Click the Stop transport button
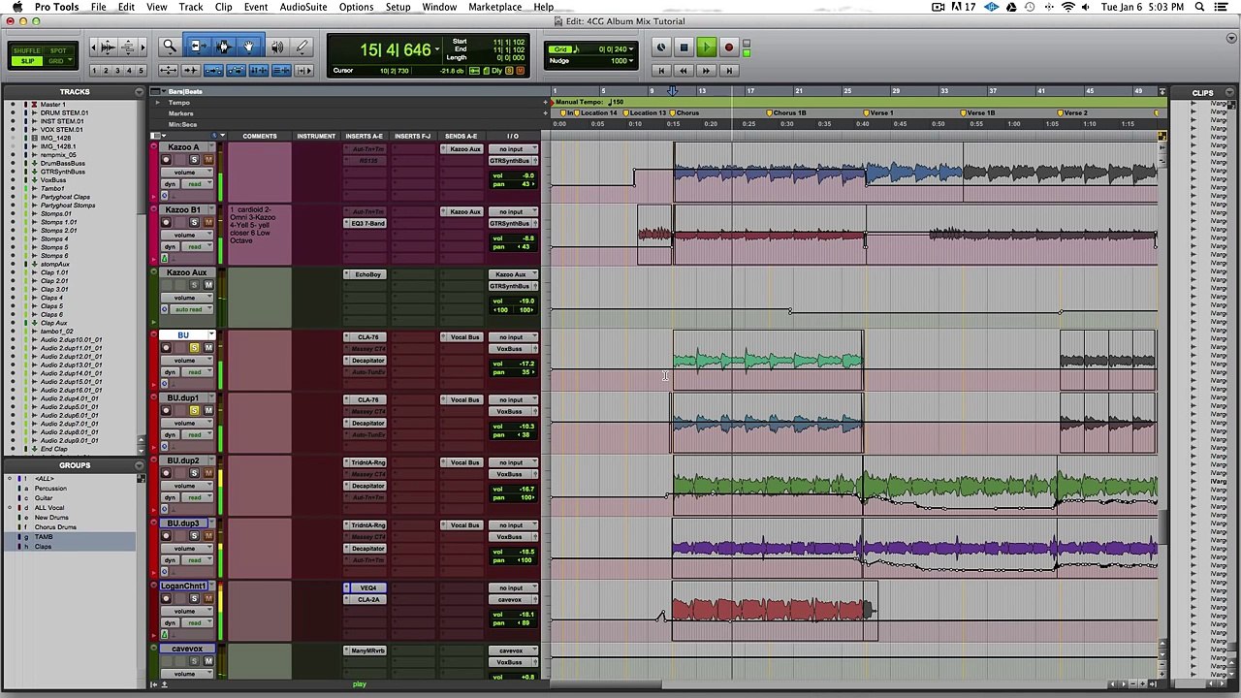 point(684,48)
